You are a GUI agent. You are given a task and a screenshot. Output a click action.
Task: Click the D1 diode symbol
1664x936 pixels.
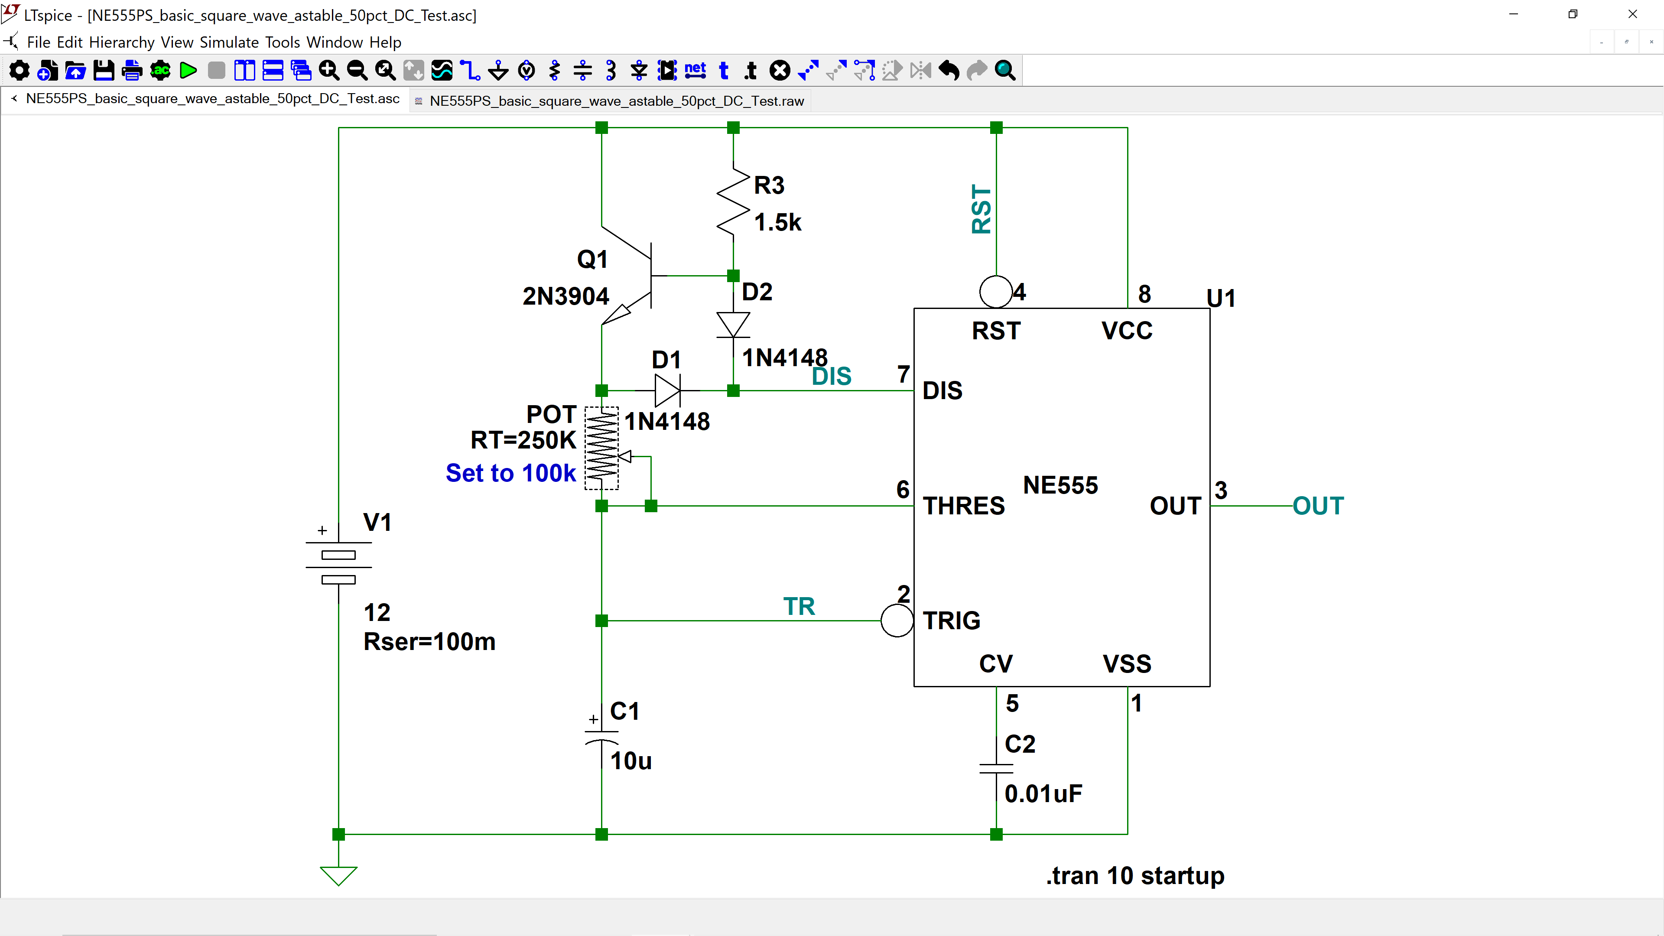[x=667, y=391]
